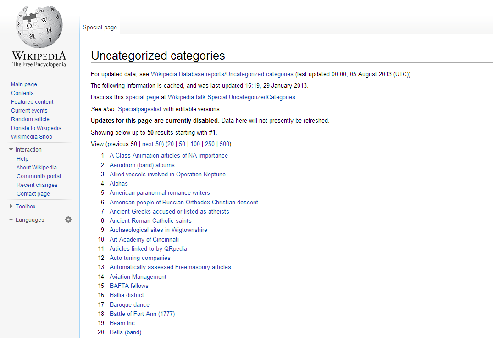The width and height of the screenshot is (493, 338).
Task: Open Bells (band) category
Action: [126, 332]
